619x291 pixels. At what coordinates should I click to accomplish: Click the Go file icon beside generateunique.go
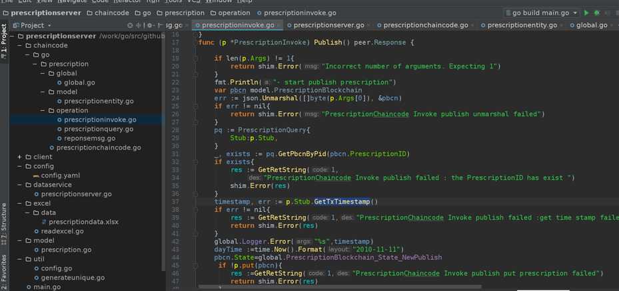coord(37,278)
